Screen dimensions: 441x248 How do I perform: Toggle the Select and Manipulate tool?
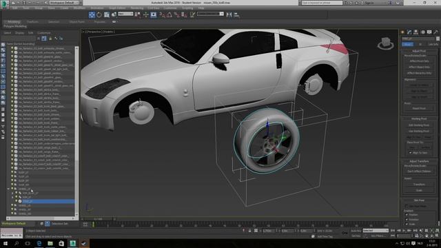click(145, 14)
